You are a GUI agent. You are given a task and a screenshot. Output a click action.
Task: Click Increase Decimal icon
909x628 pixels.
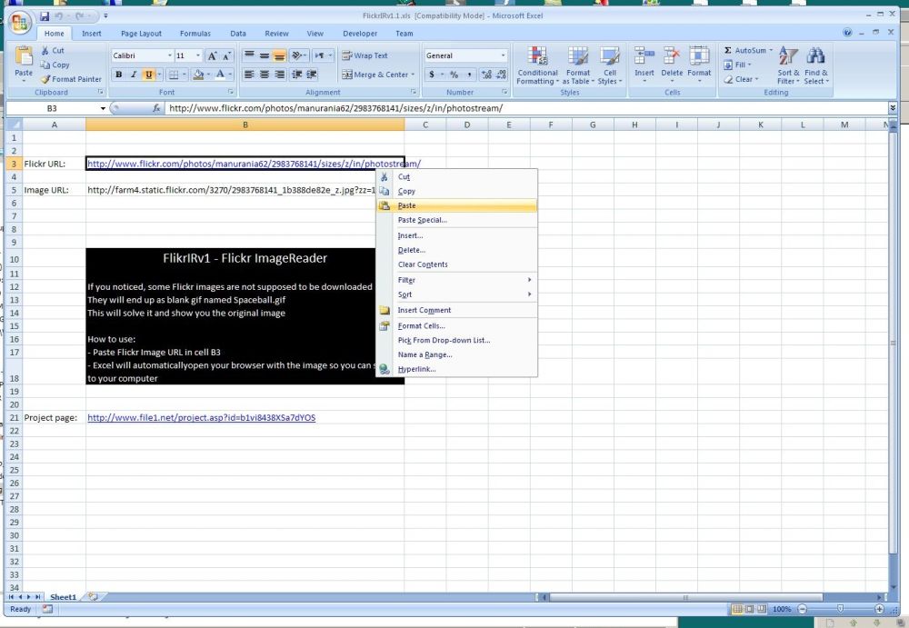tap(486, 75)
